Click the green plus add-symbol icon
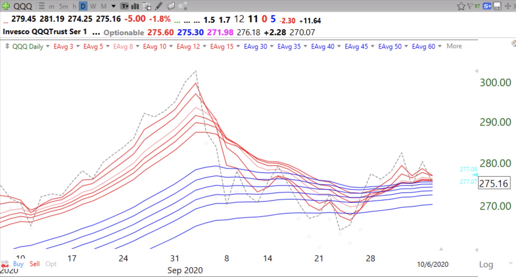The image size is (516, 277). click(x=6, y=6)
